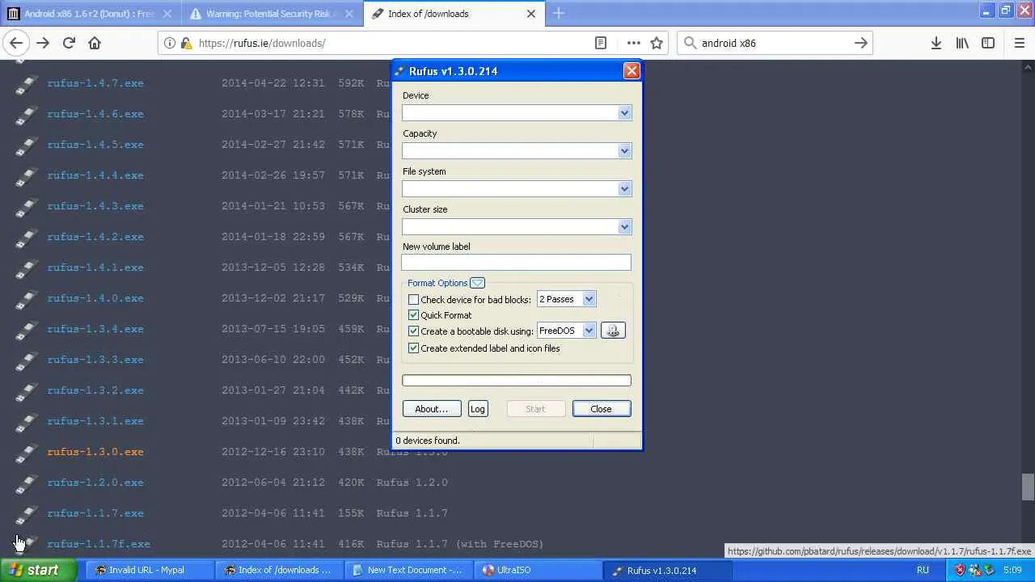1035x582 pixels.
Task: Toggle the browser sidebar
Action: pos(988,43)
